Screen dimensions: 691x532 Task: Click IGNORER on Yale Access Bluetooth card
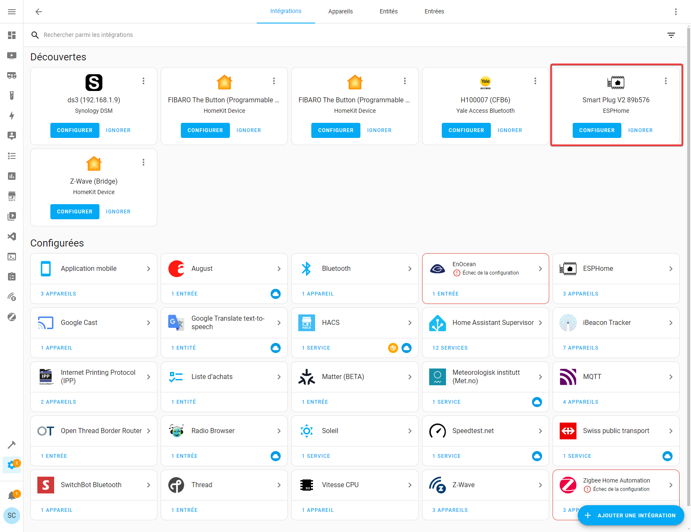510,130
